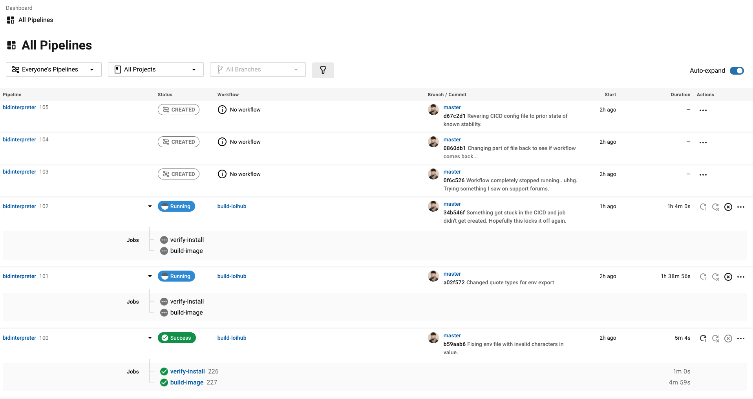This screenshot has width=753, height=399.
Task: Click the commit hash 34b546f
Action: (x=454, y=212)
